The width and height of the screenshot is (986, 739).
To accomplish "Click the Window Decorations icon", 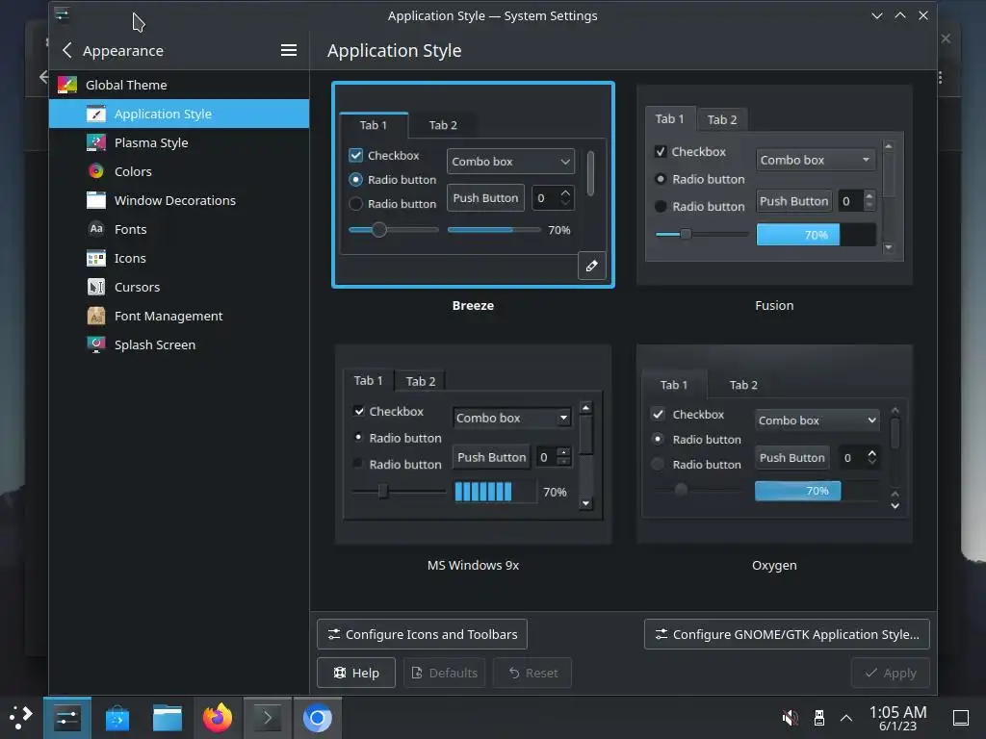I will point(96,200).
